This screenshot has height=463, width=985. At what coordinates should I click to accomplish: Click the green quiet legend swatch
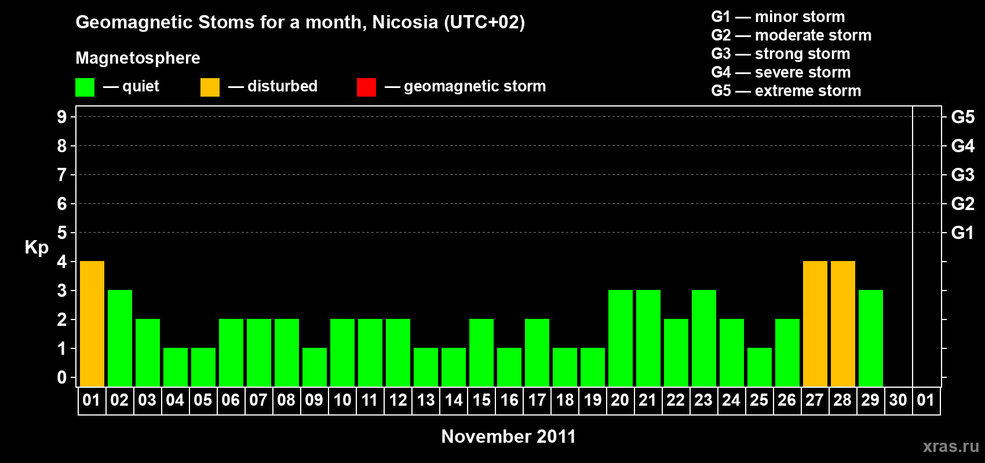pos(85,87)
